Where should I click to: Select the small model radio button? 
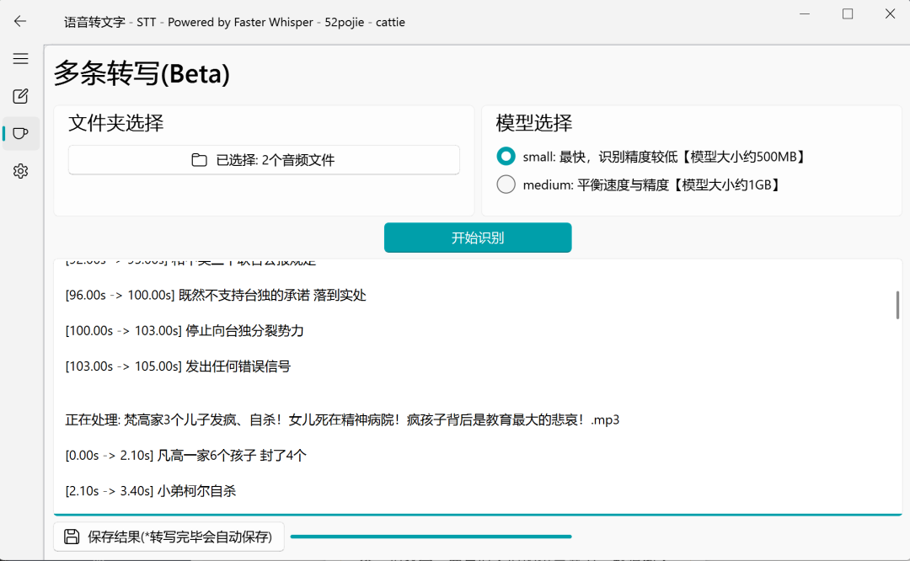tap(506, 156)
